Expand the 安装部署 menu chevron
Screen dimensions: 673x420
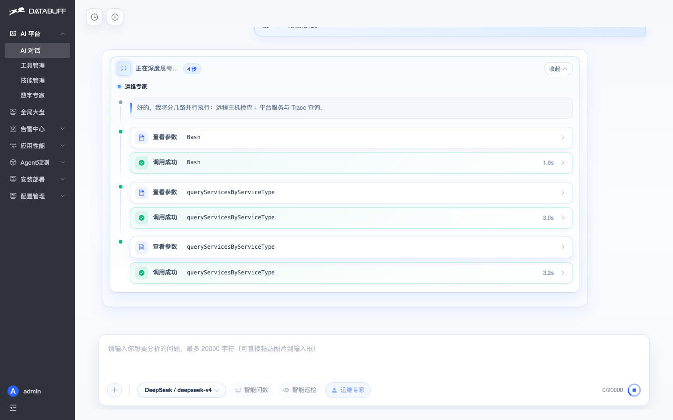point(63,179)
